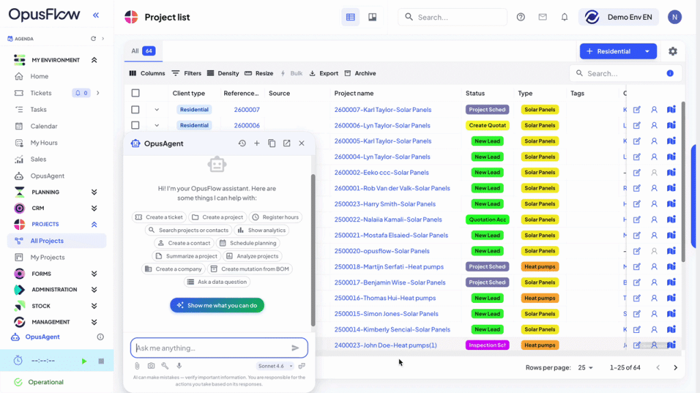Image resolution: width=700 pixels, height=393 pixels.
Task: Click OpusAgent info icon in sidebar
Action: (x=100, y=337)
